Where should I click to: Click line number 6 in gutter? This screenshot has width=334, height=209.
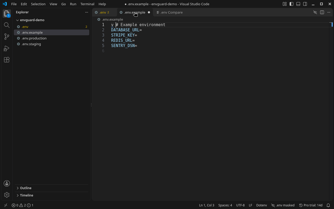pyautogui.click(x=103, y=51)
